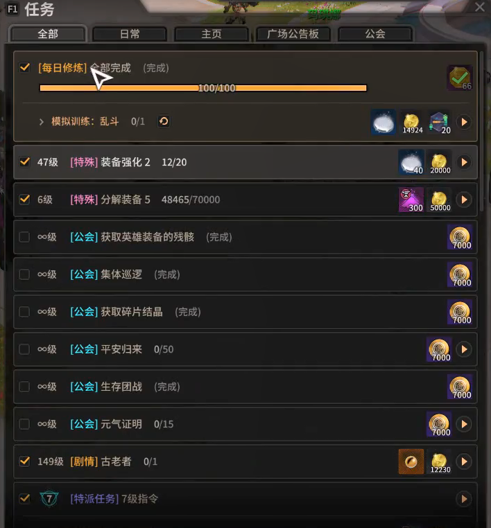This screenshot has width=491, height=528.
Task: Click the 20000 gold coin reward icon
Action: click(x=440, y=162)
